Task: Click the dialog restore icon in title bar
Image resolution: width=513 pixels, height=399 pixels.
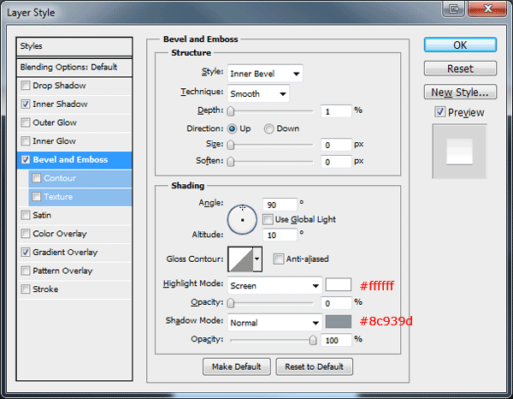Action: click(x=453, y=9)
